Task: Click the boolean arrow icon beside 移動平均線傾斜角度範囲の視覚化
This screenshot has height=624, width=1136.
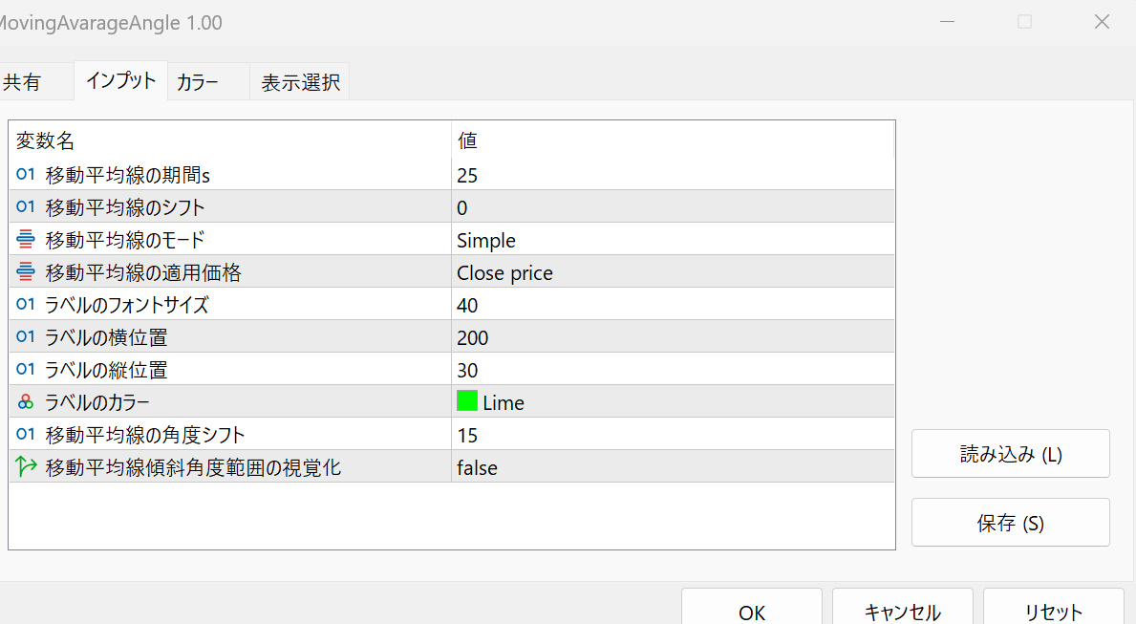Action: coord(26,467)
